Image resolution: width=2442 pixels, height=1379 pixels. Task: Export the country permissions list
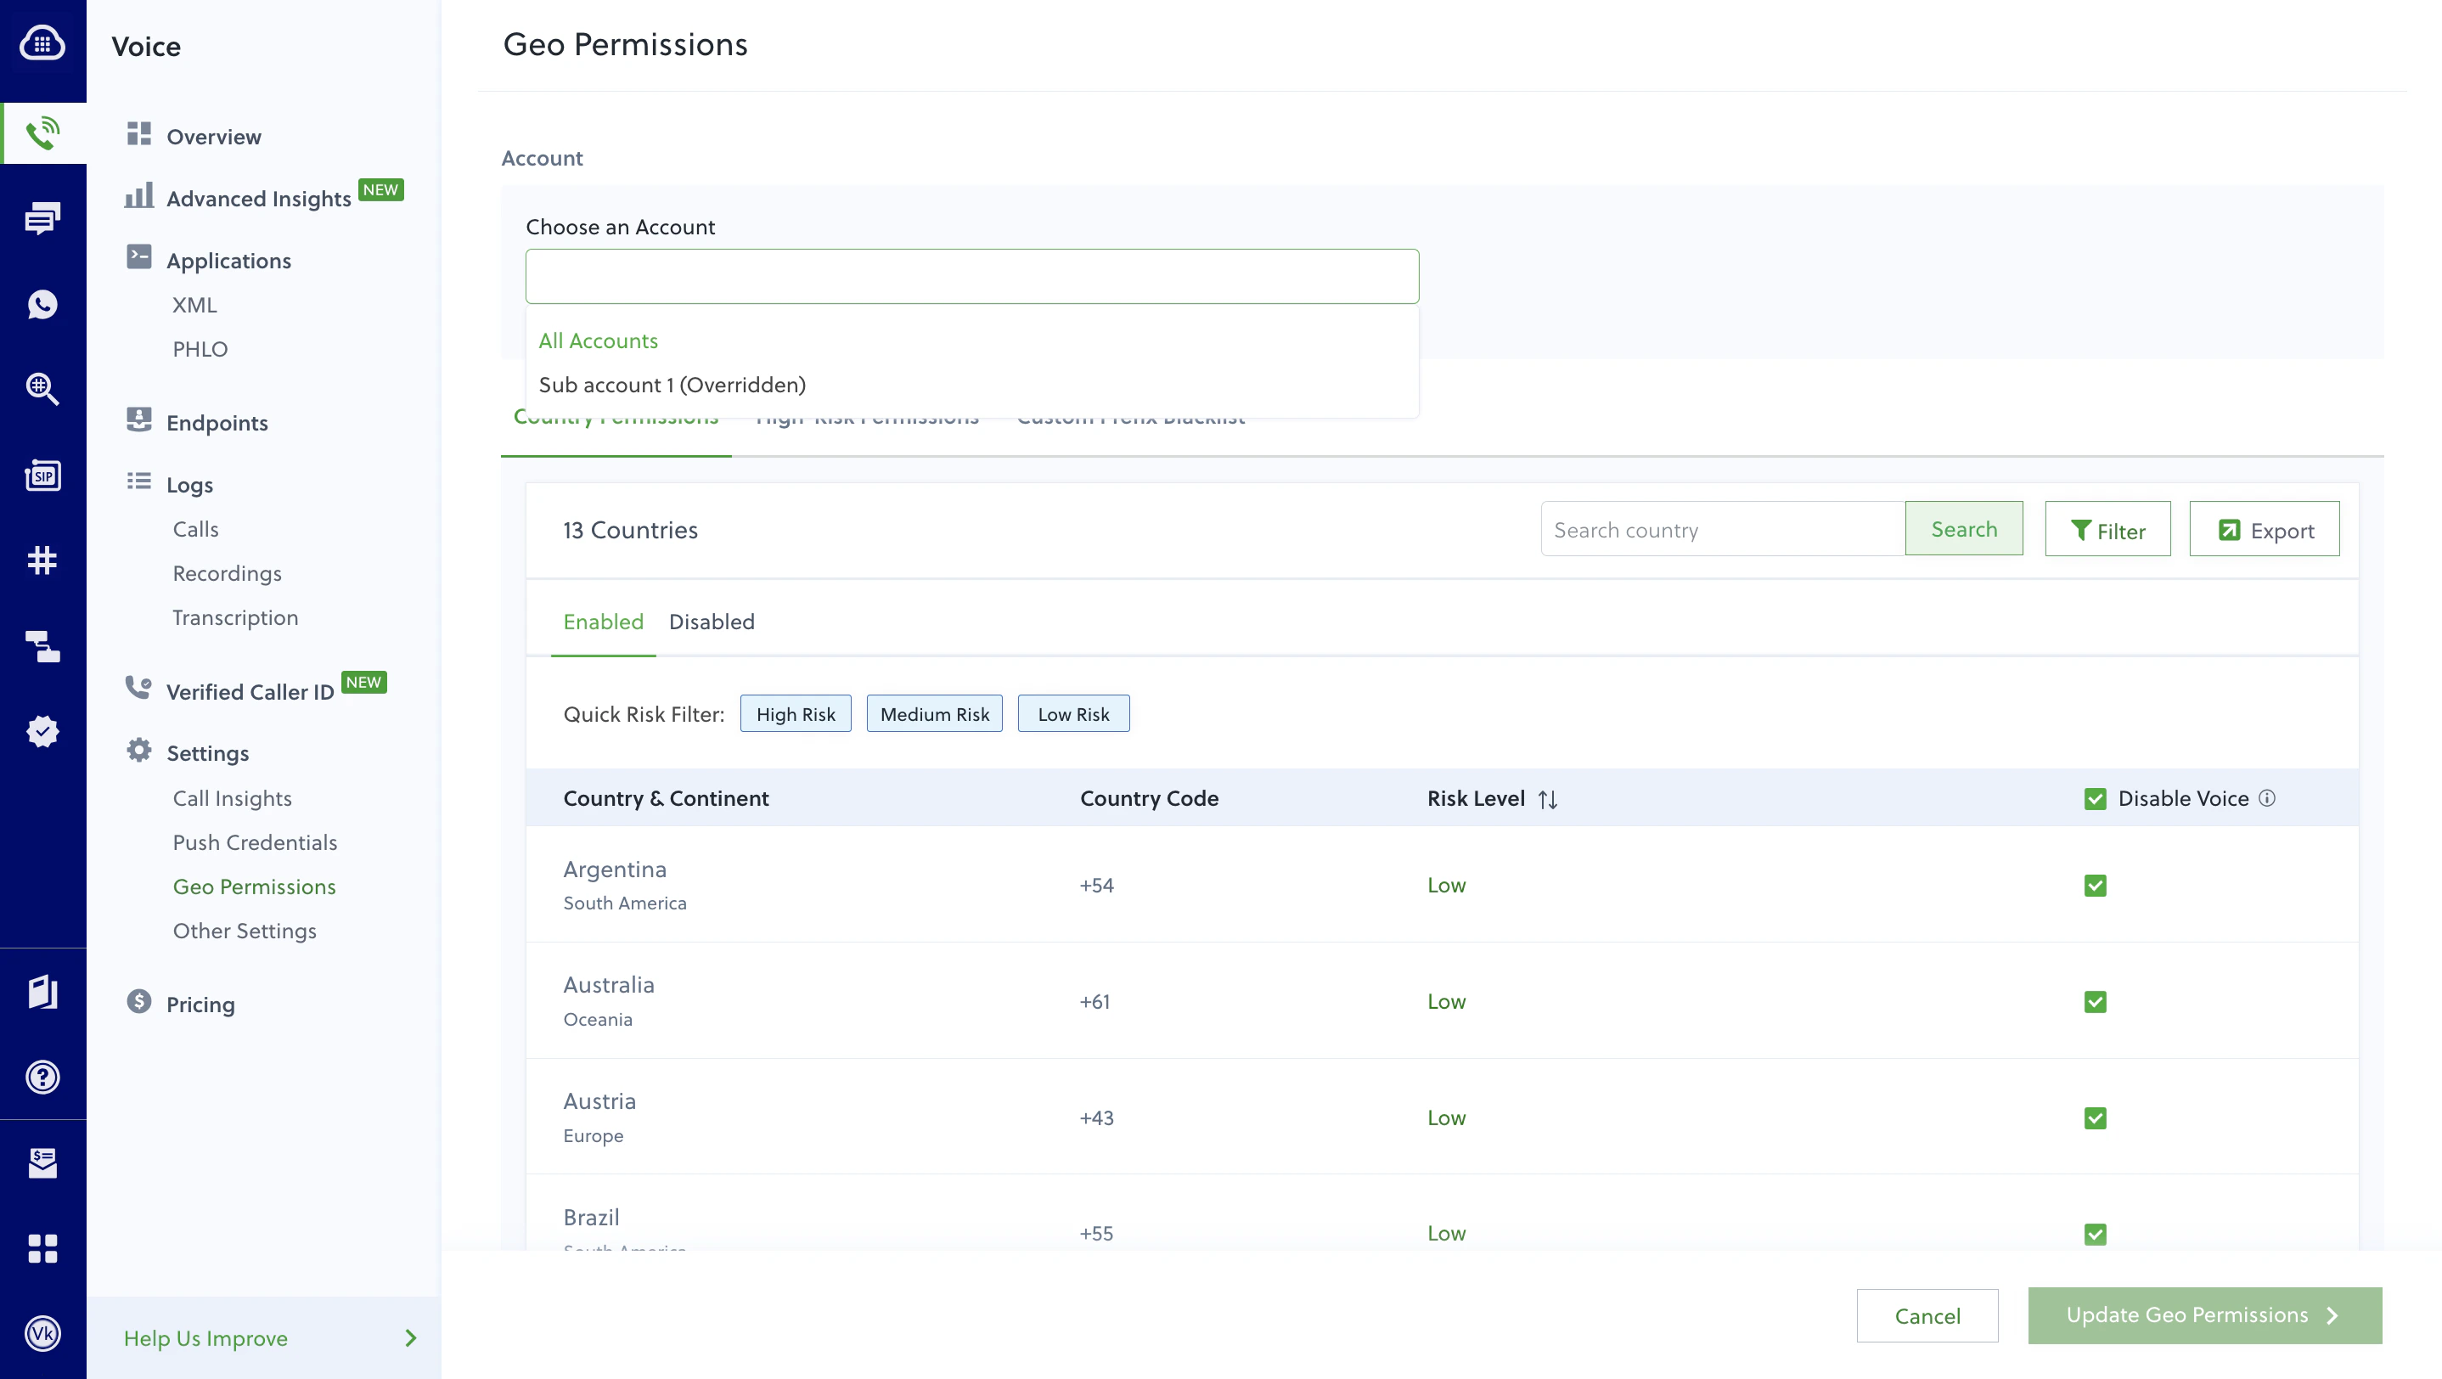[x=2265, y=529]
